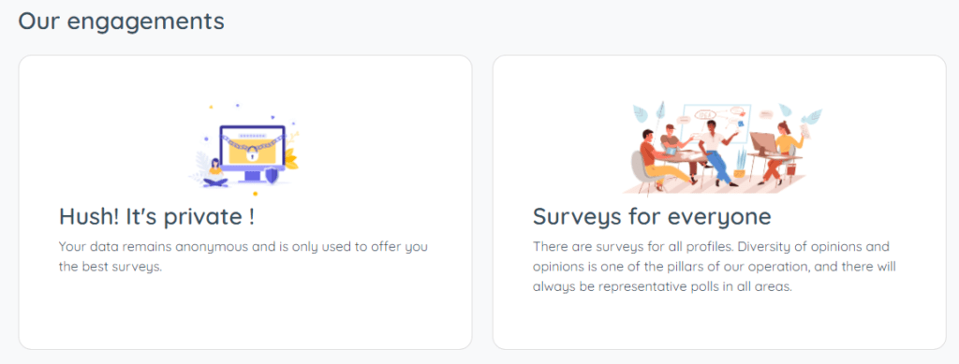Click the striped floor under the team
The width and height of the screenshot is (959, 364).
click(x=715, y=185)
